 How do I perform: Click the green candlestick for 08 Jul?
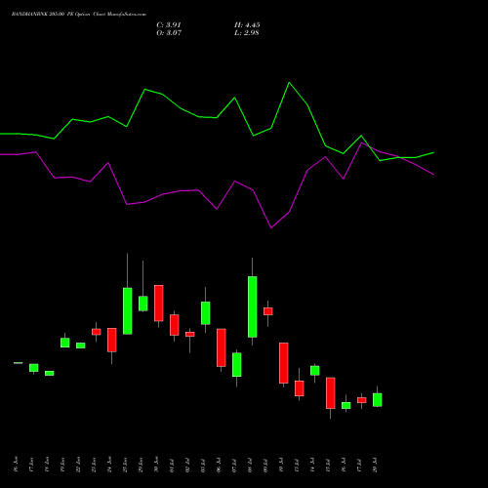[252, 306]
